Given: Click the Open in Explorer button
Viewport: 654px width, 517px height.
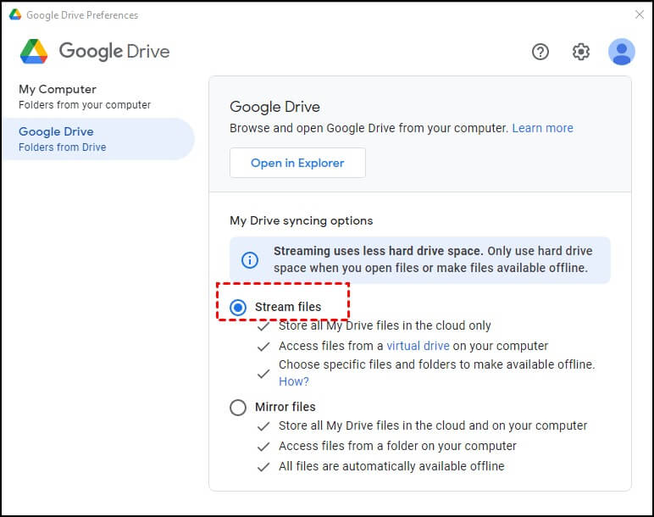Looking at the screenshot, I should click(x=297, y=163).
